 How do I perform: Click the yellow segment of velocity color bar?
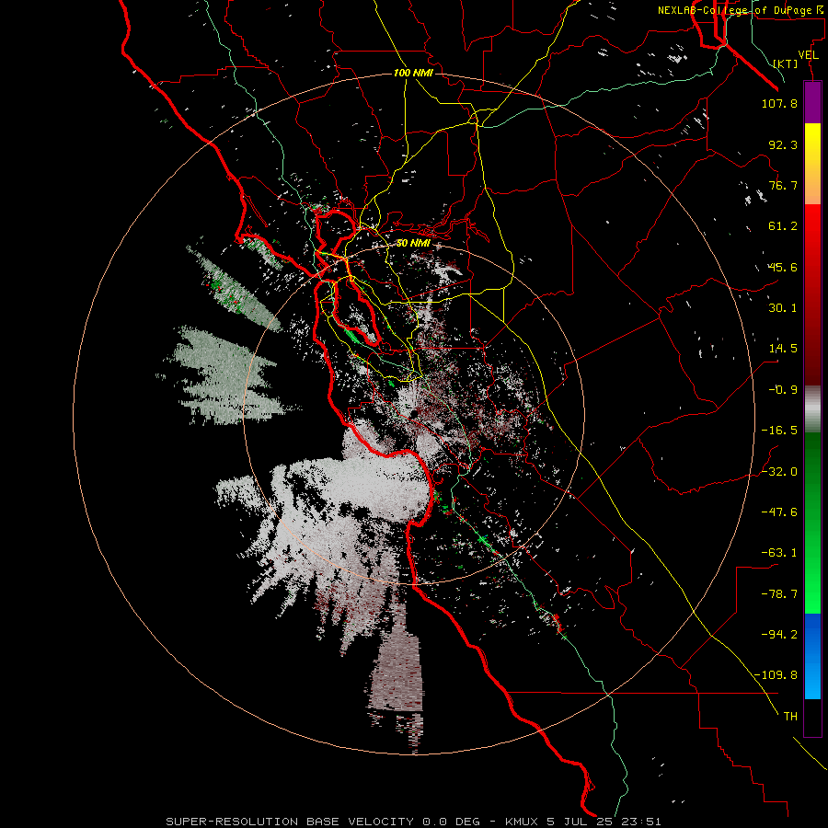(812, 144)
